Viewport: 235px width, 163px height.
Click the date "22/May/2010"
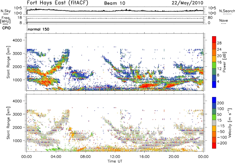coord(187,3)
